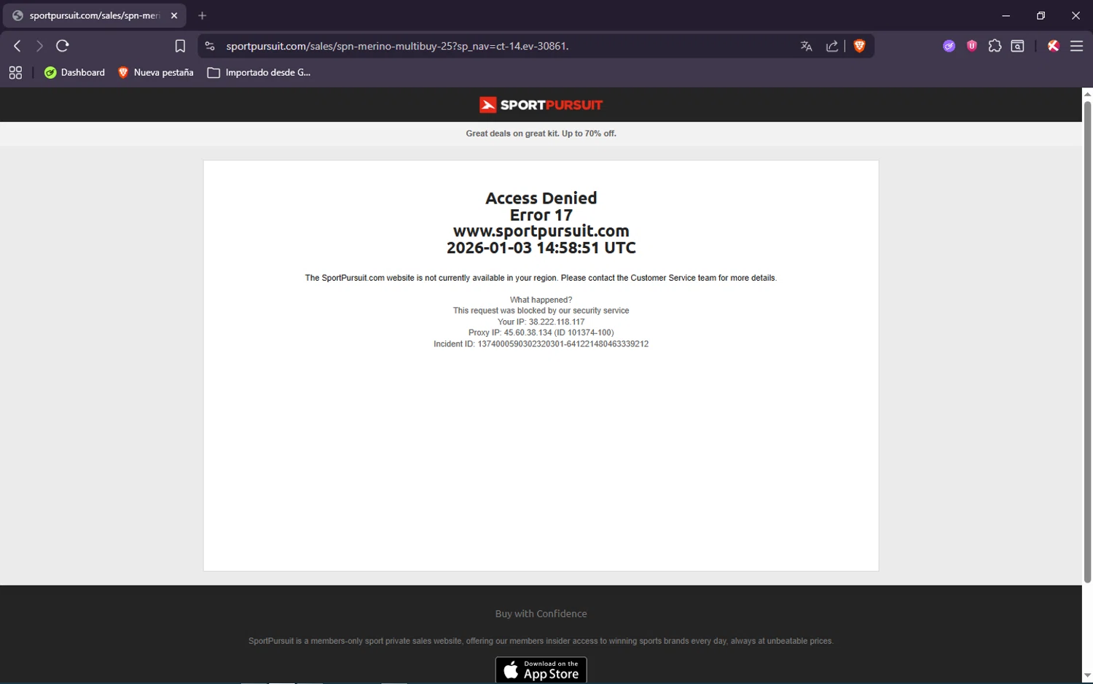
Task: Minimize the browser window
Action: [1006, 15]
